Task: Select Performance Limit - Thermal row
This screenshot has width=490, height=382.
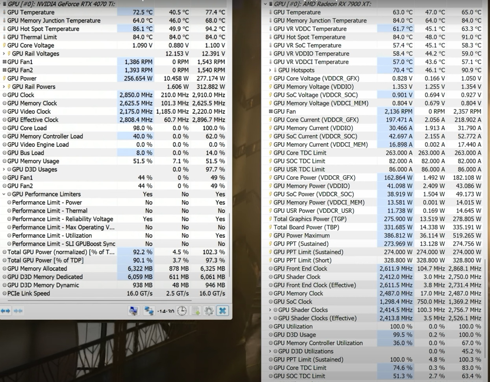Action: [x=114, y=211]
